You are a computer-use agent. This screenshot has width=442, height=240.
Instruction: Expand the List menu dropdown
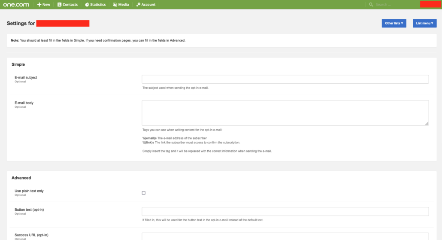pyautogui.click(x=424, y=23)
